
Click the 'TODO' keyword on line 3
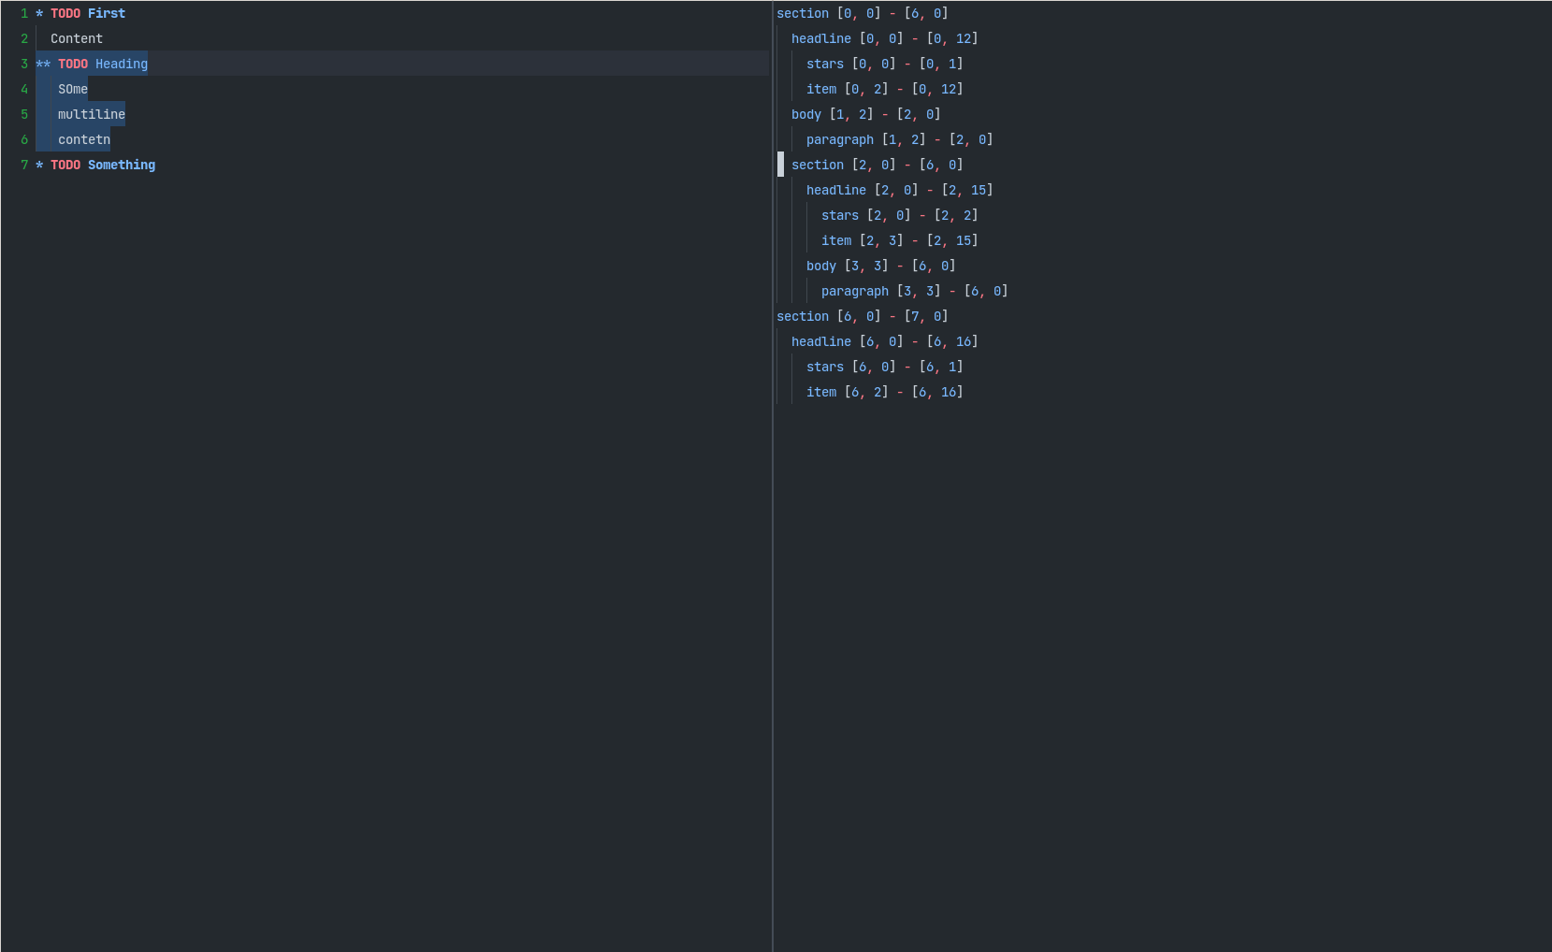pyautogui.click(x=73, y=64)
